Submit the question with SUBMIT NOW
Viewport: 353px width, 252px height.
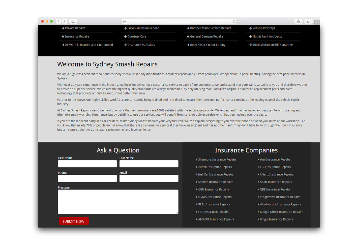(x=74, y=221)
